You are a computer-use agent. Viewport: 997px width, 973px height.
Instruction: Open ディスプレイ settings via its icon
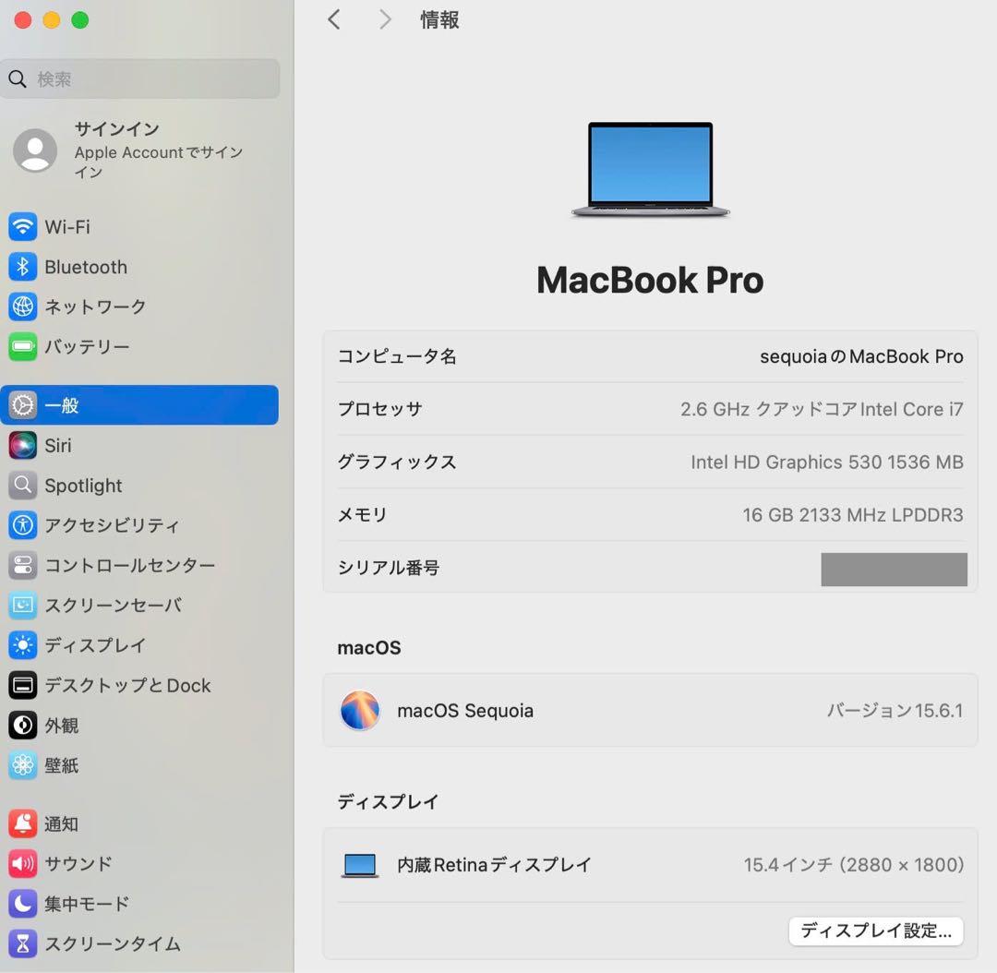click(23, 645)
